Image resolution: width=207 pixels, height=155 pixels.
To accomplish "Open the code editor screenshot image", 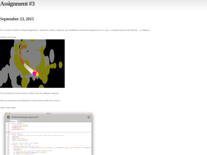I will pyautogui.click(x=48, y=134).
